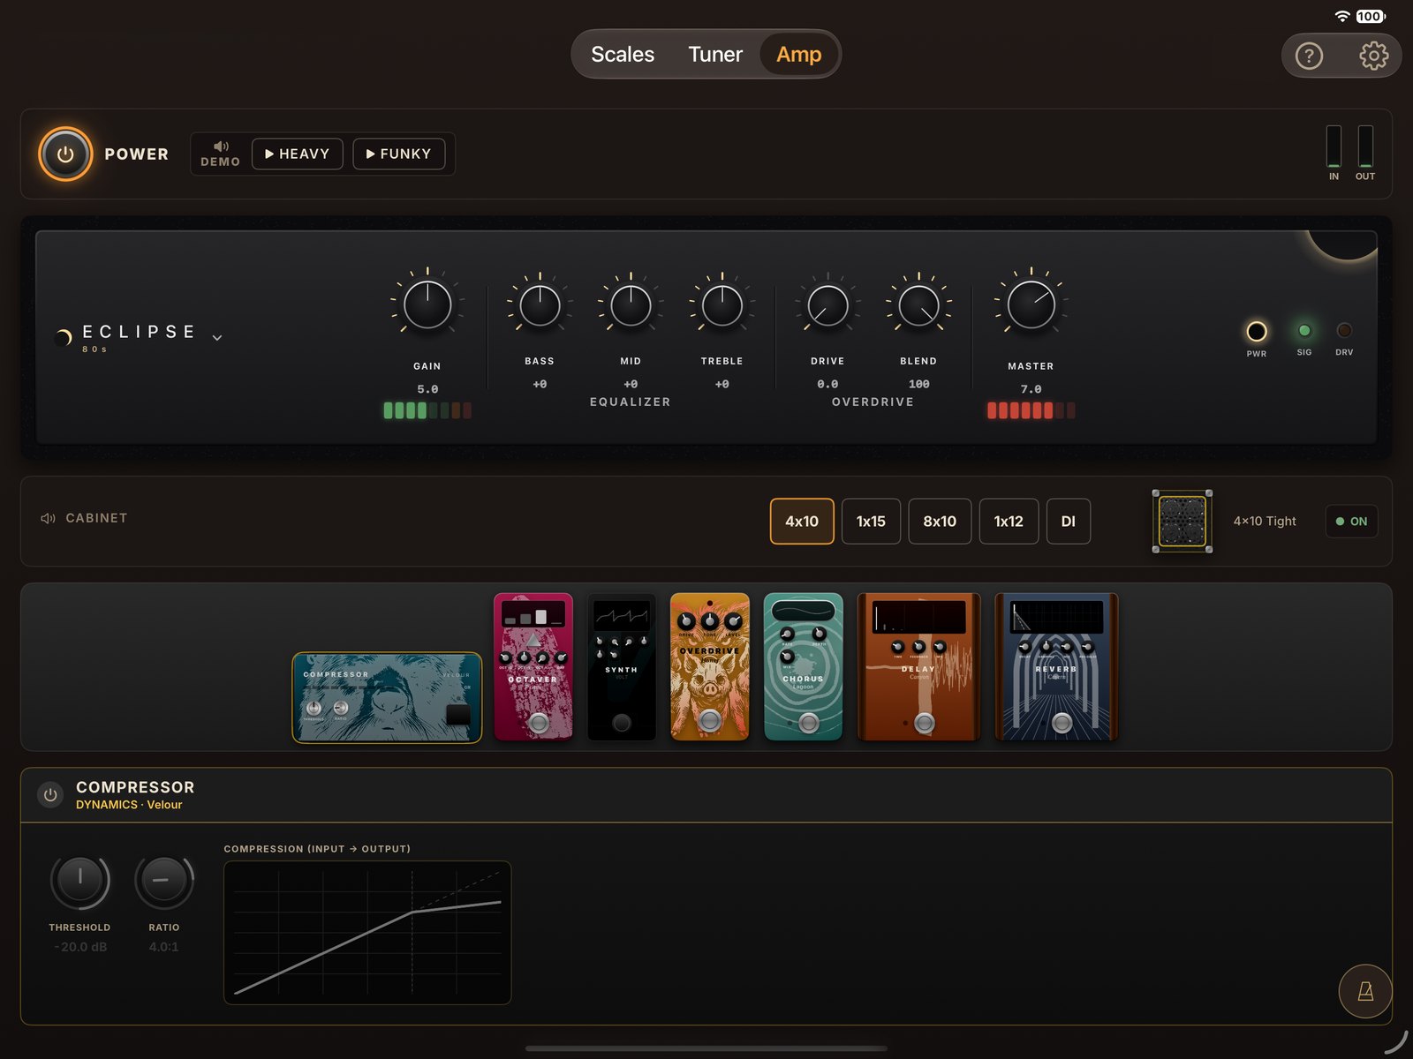This screenshot has width=1413, height=1059.
Task: Click the Blend knob
Action: click(x=918, y=306)
